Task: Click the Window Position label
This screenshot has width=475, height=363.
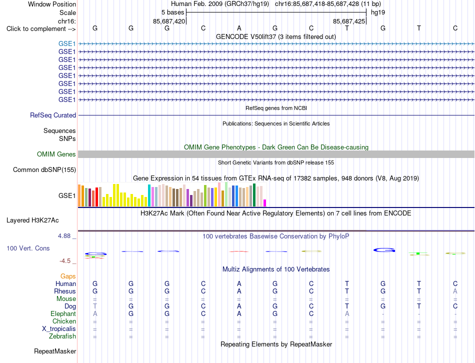Action: [52, 4]
